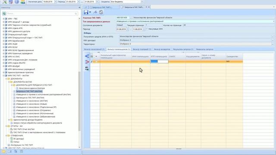Open the Тип запрашиваемых данных dropdown arrow

pyautogui.click(x=273, y=22)
